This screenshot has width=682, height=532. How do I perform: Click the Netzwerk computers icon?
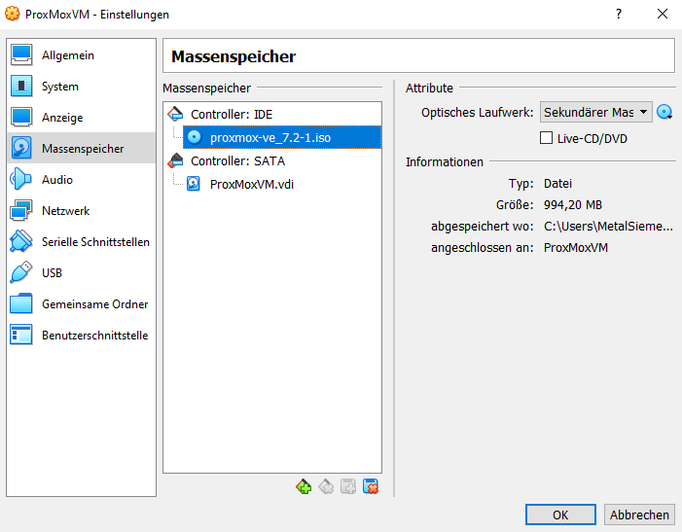pos(20,210)
